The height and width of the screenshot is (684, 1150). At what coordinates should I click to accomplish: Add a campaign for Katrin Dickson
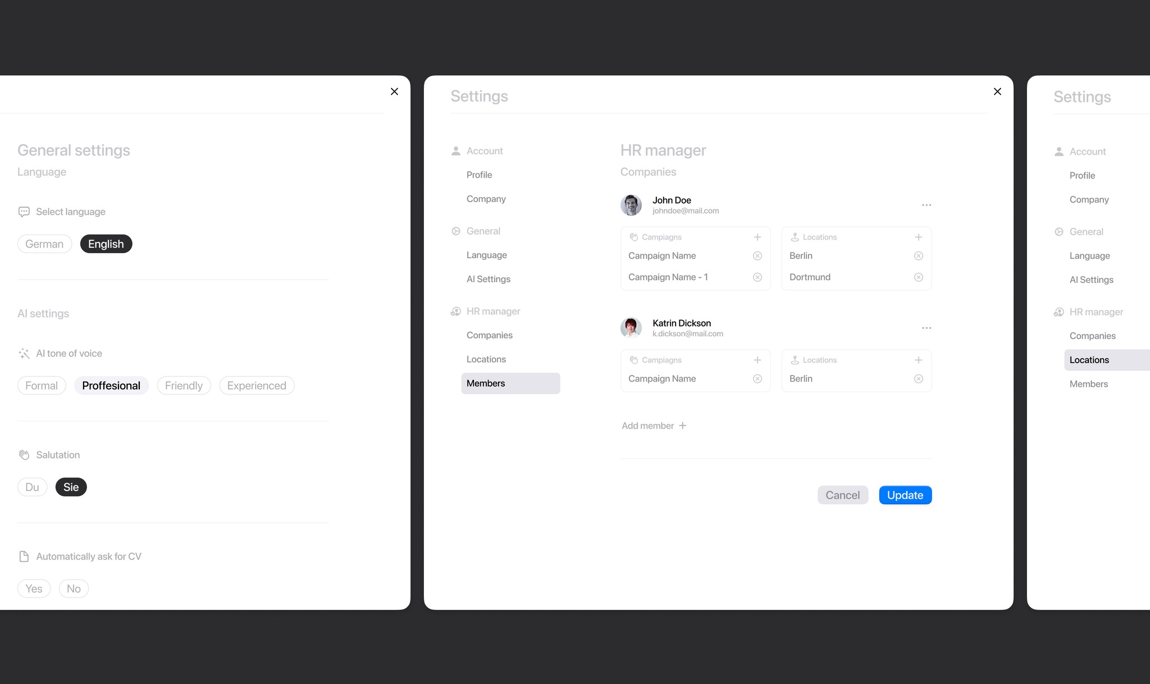click(757, 360)
